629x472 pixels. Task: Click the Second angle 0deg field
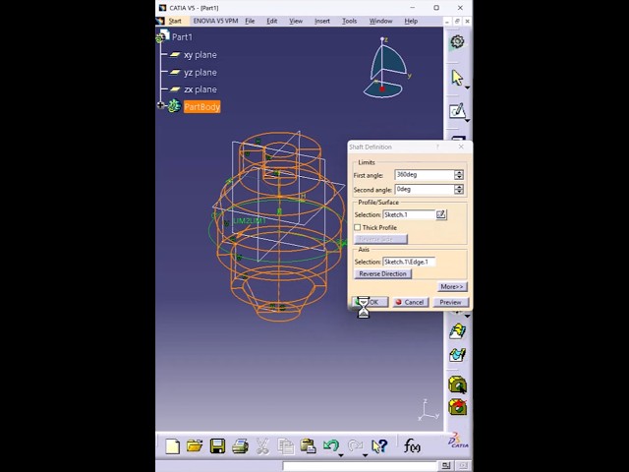(x=424, y=189)
